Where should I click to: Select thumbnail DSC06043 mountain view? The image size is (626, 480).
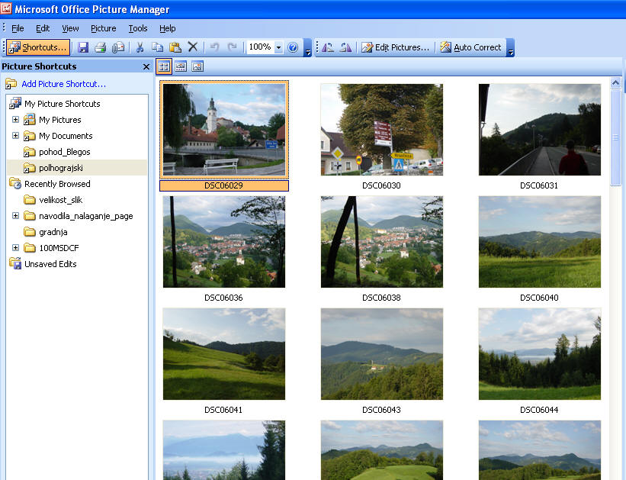(x=382, y=354)
